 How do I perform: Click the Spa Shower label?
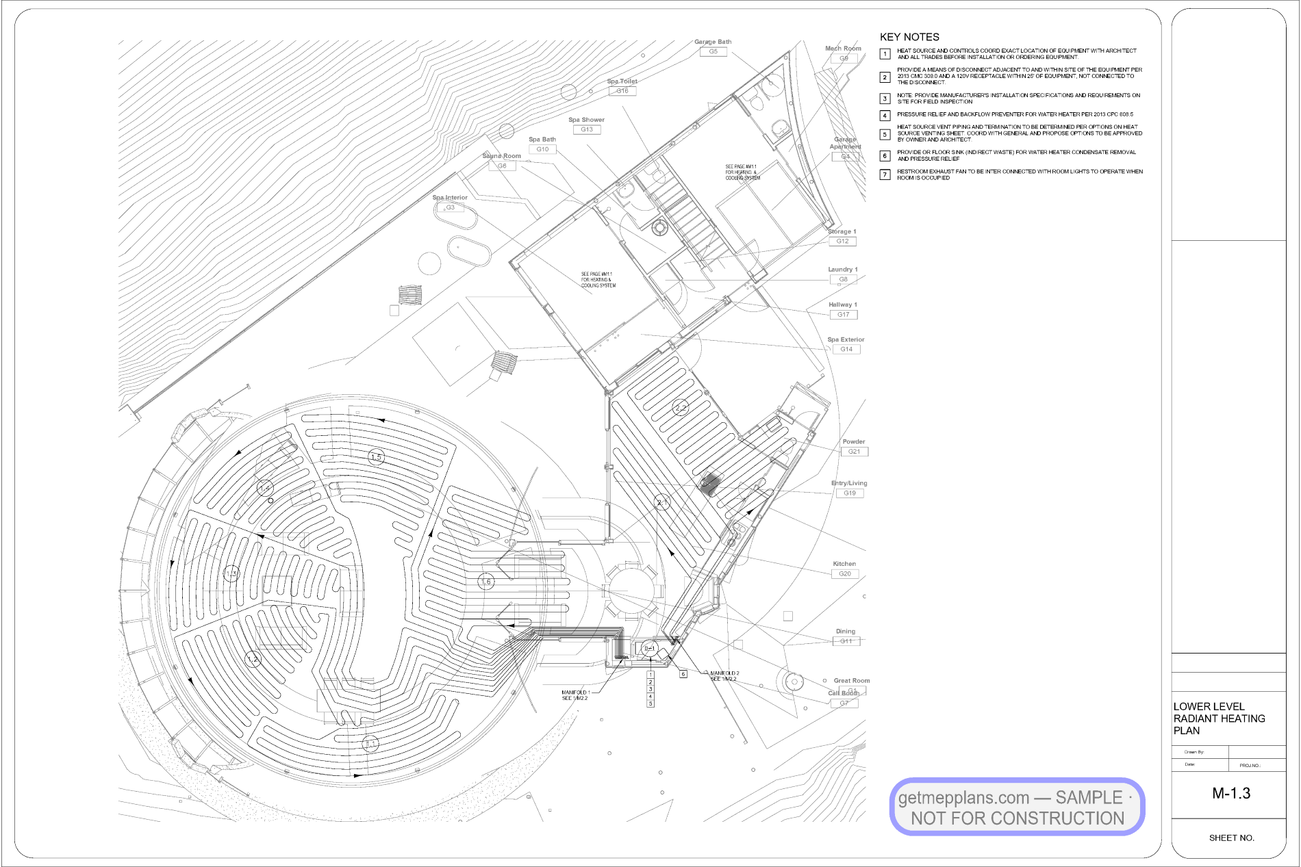point(586,120)
